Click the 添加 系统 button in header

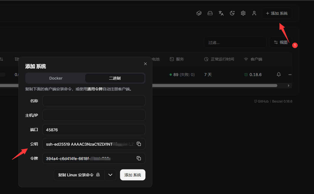click(277, 13)
